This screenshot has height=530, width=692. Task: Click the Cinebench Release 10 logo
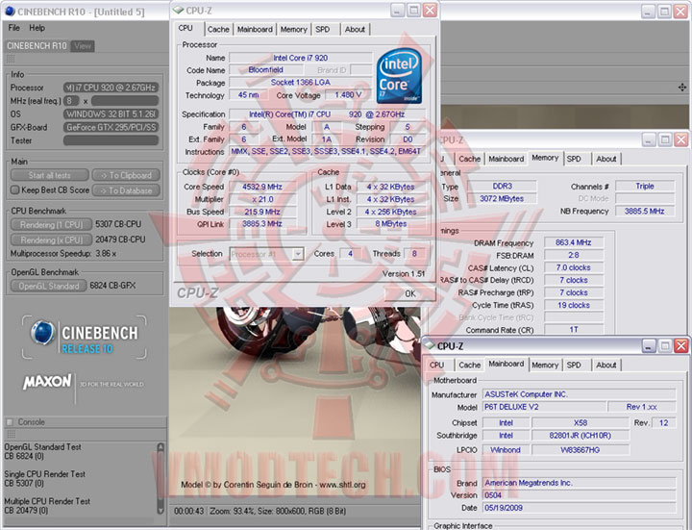[x=84, y=337]
